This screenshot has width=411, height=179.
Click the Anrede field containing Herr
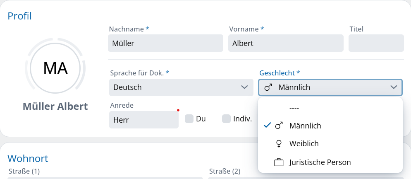(143, 120)
